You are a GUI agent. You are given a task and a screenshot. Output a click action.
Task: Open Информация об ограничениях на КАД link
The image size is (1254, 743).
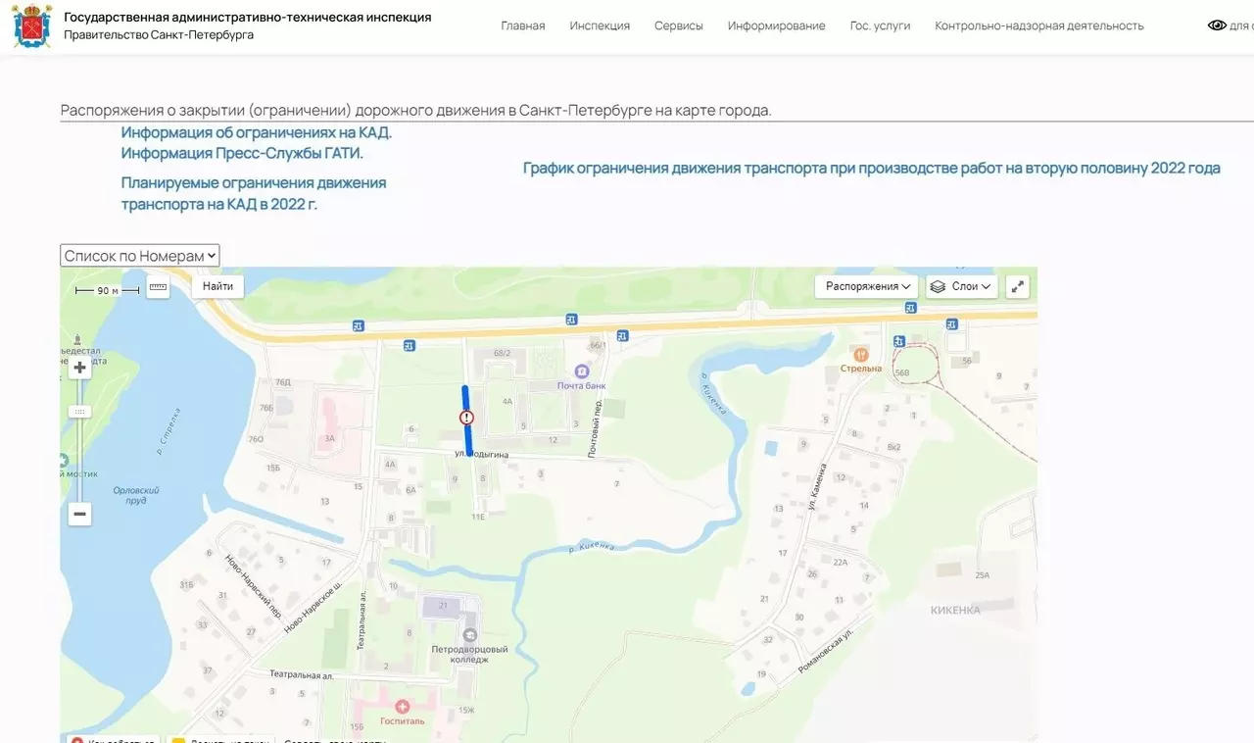pos(257,132)
